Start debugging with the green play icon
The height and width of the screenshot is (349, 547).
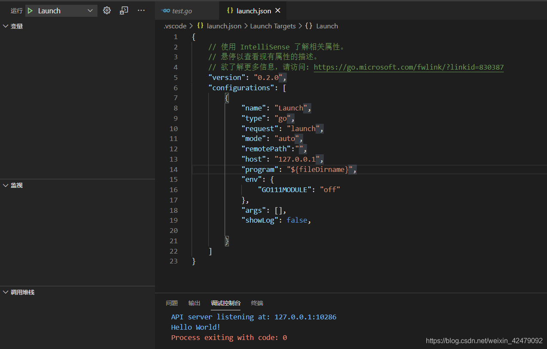pos(30,11)
